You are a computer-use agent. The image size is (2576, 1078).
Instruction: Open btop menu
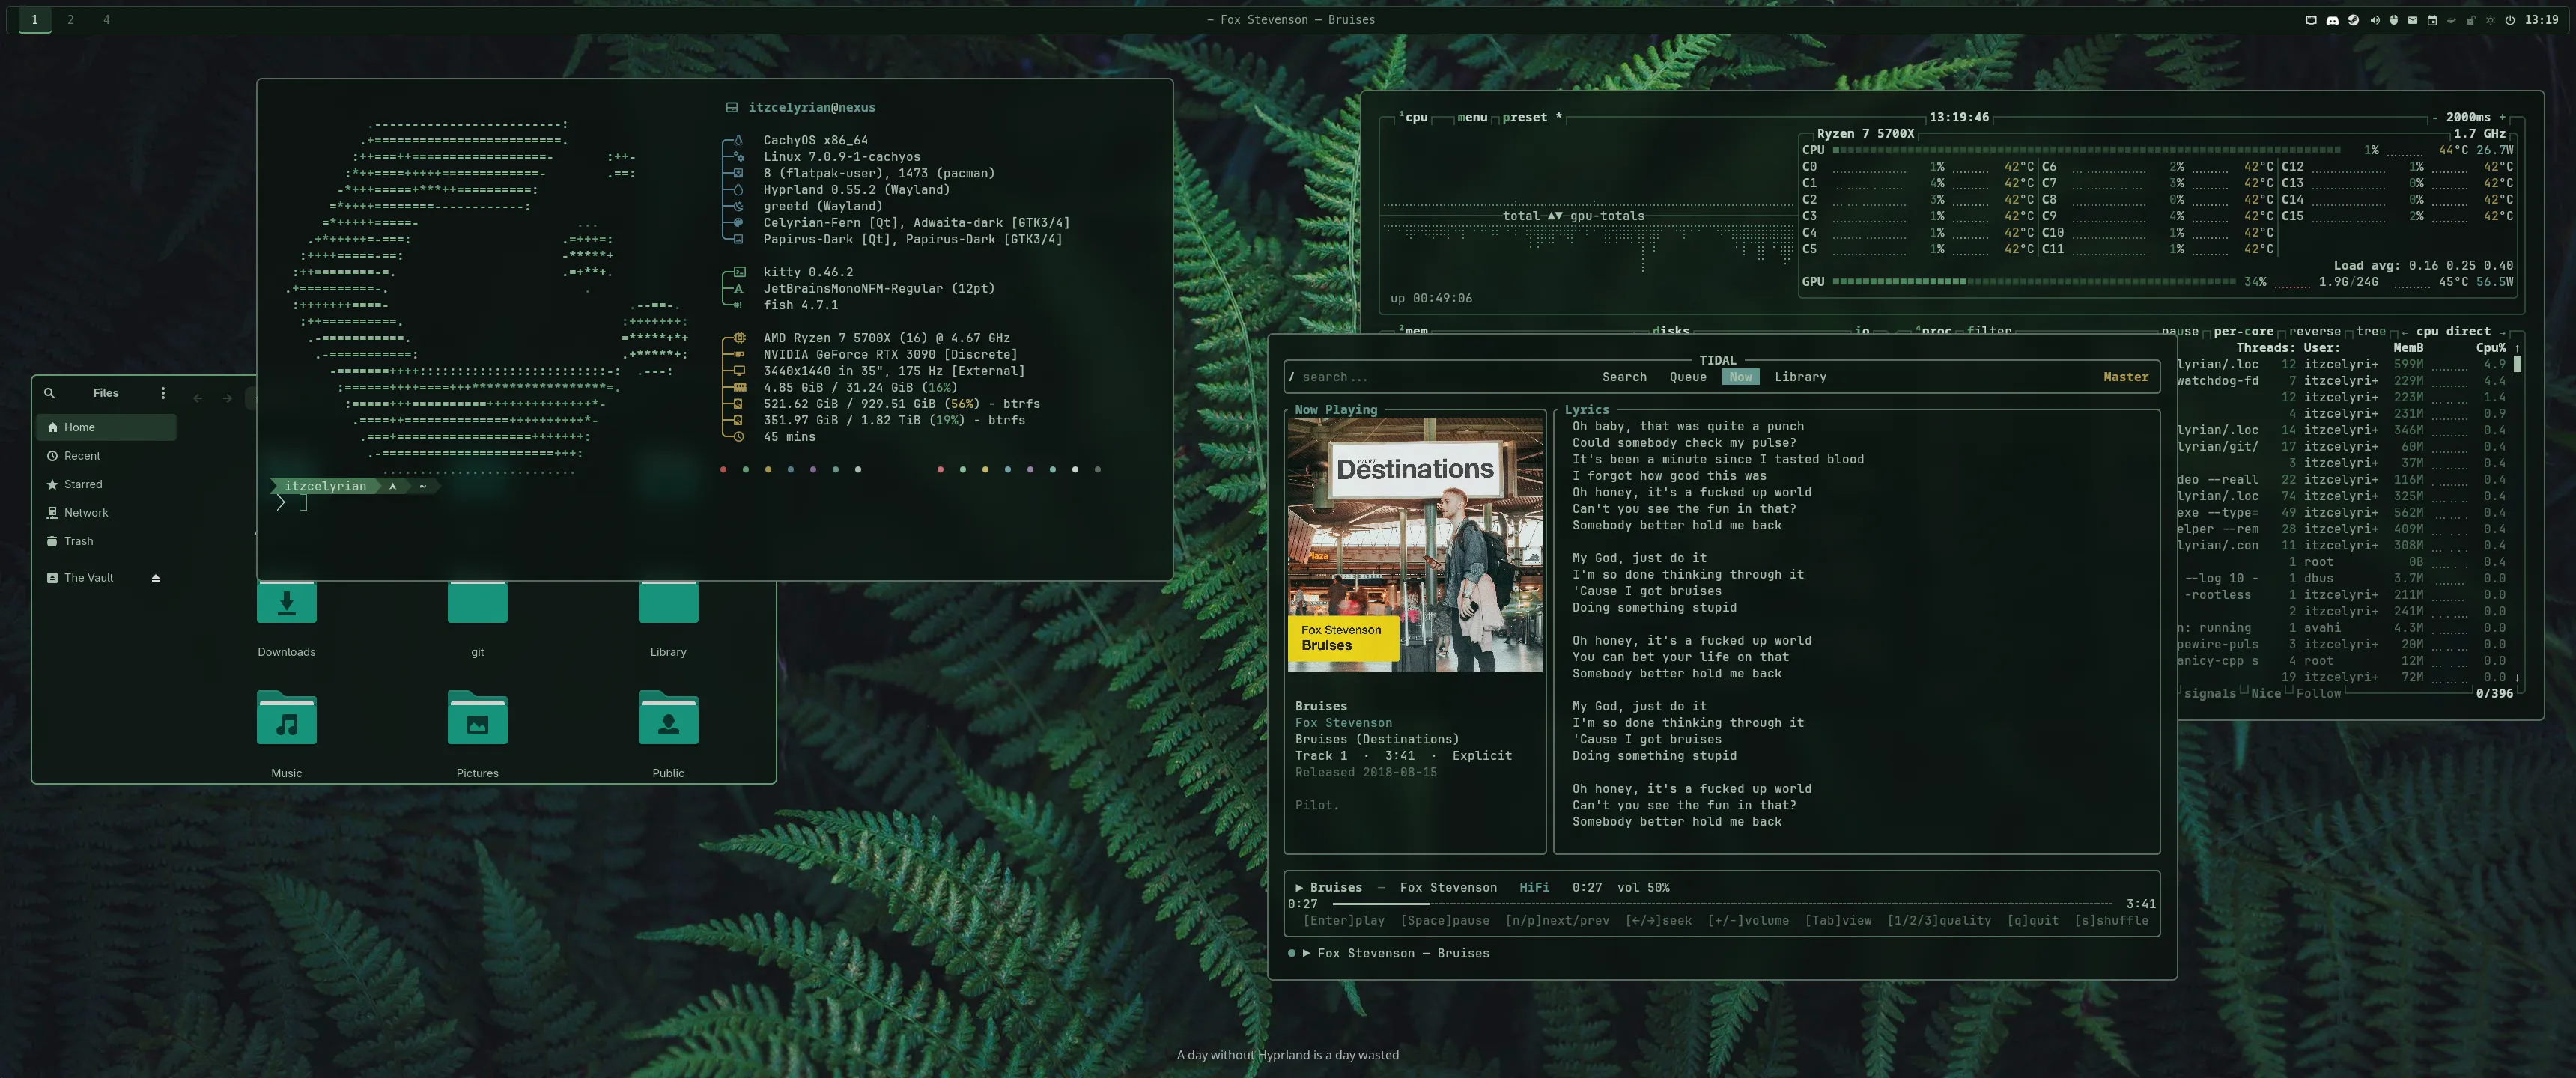(x=1472, y=118)
